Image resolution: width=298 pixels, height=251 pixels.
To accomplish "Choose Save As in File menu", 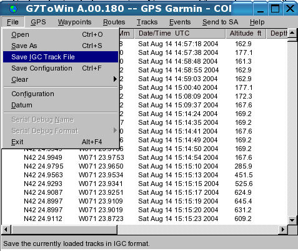I will [x=61, y=46].
